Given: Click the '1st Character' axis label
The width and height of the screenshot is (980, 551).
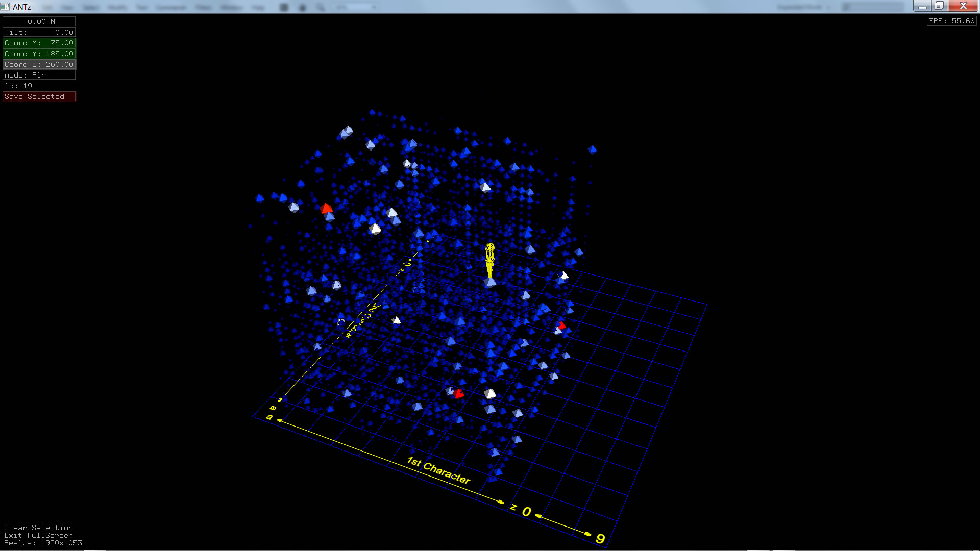Looking at the screenshot, I should pyautogui.click(x=438, y=470).
